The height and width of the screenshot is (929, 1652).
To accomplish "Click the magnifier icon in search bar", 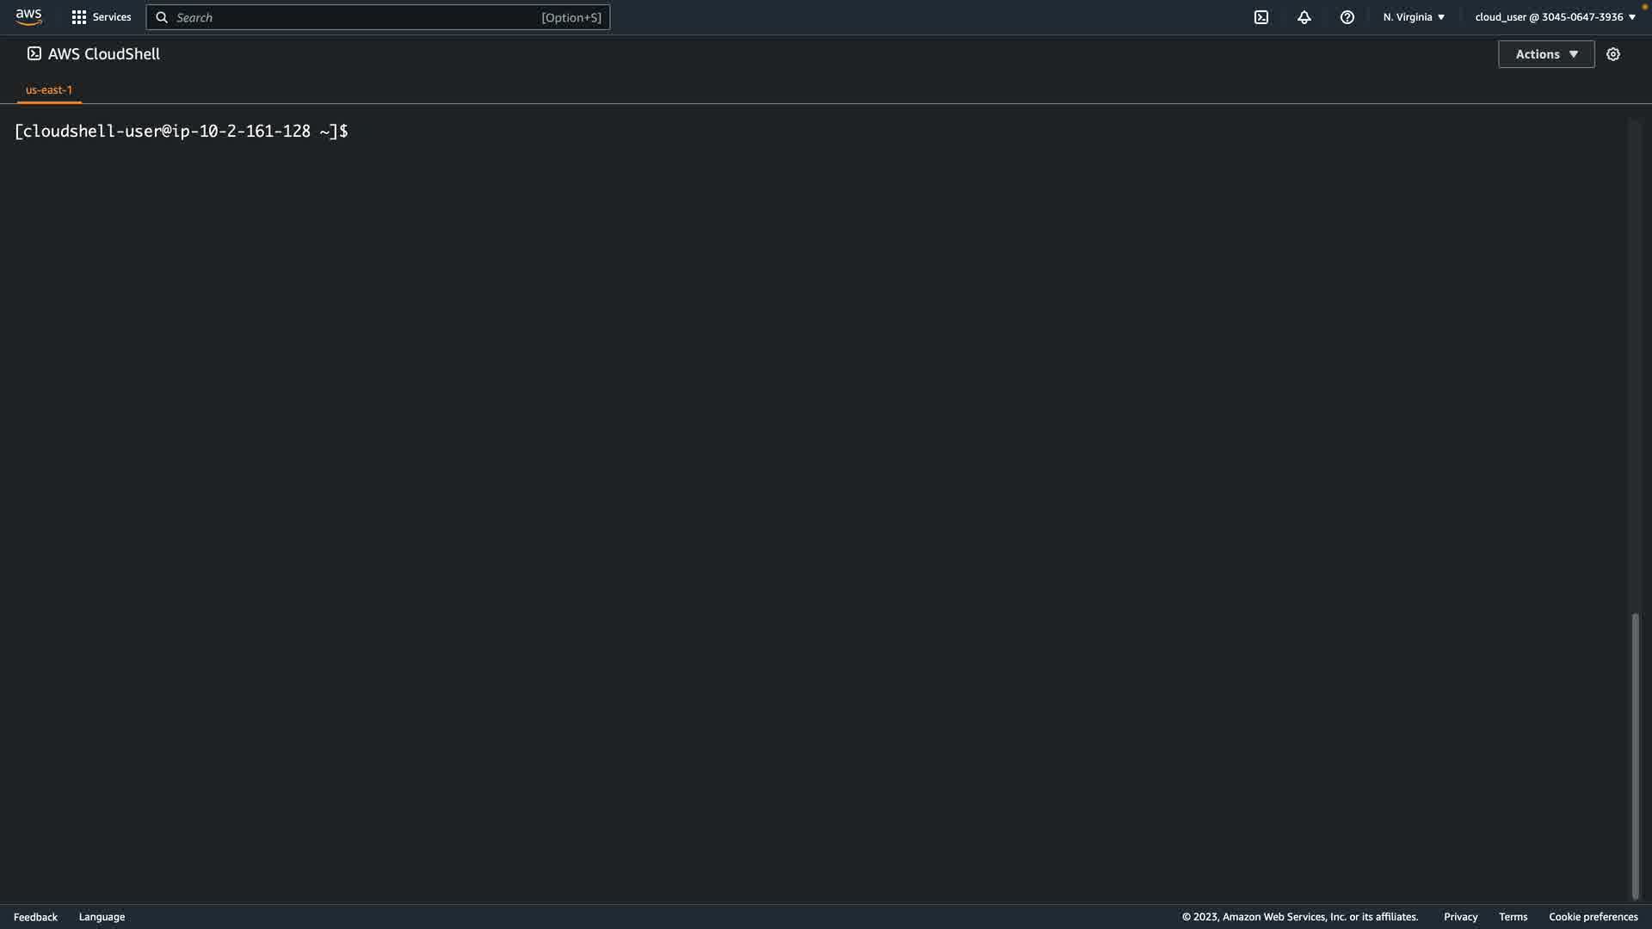I will click(162, 17).
